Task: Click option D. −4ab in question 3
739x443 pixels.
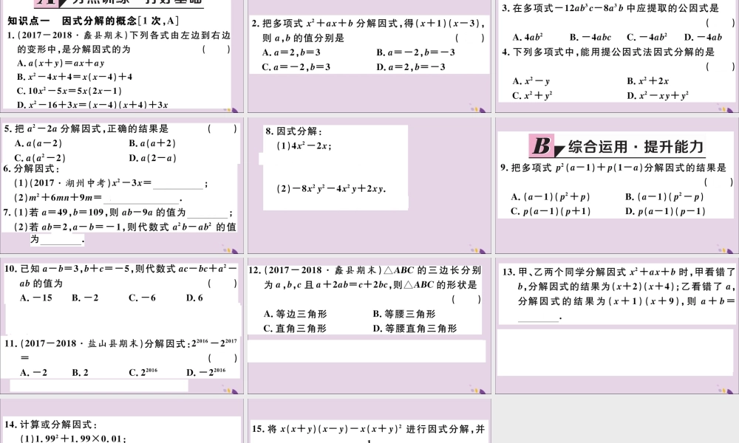Action: tap(703, 37)
